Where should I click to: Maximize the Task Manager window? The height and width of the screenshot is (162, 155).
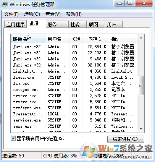click(x=130, y=3)
